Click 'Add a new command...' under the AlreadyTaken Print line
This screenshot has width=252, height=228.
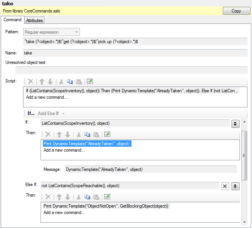pos(64,150)
